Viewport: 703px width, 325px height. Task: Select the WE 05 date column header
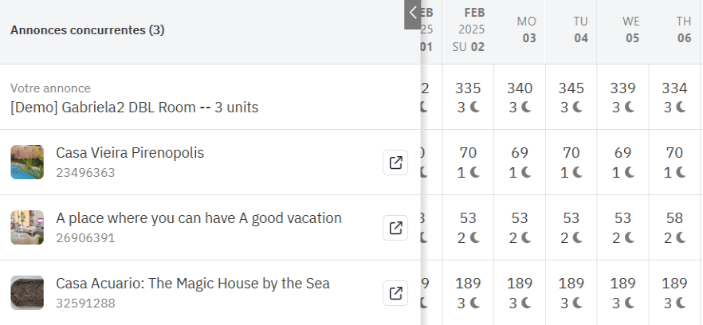click(630, 29)
